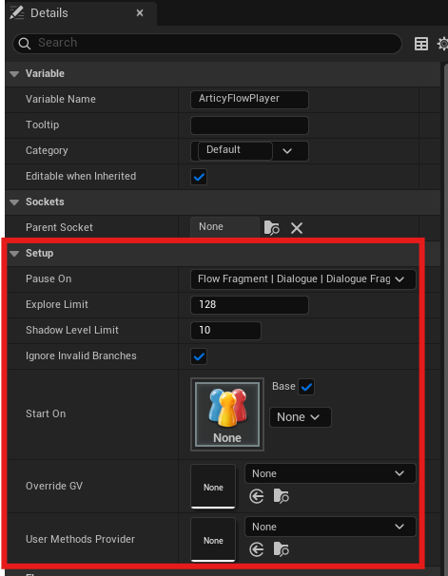
Task: Browse to Parent Socket using folder icon
Action: [x=272, y=228]
